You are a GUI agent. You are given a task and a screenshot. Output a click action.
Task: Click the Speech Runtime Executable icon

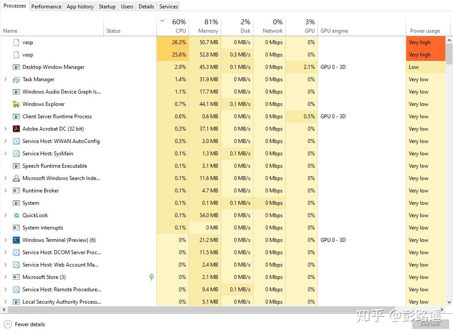pyautogui.click(x=16, y=166)
